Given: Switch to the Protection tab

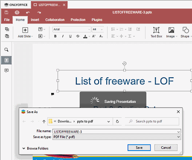Looking at the screenshot, I should click(78, 20).
